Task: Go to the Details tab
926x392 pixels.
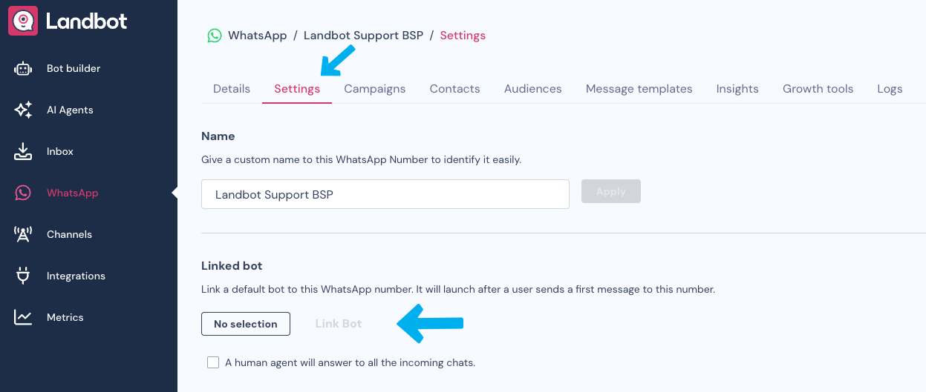Action: [232, 89]
